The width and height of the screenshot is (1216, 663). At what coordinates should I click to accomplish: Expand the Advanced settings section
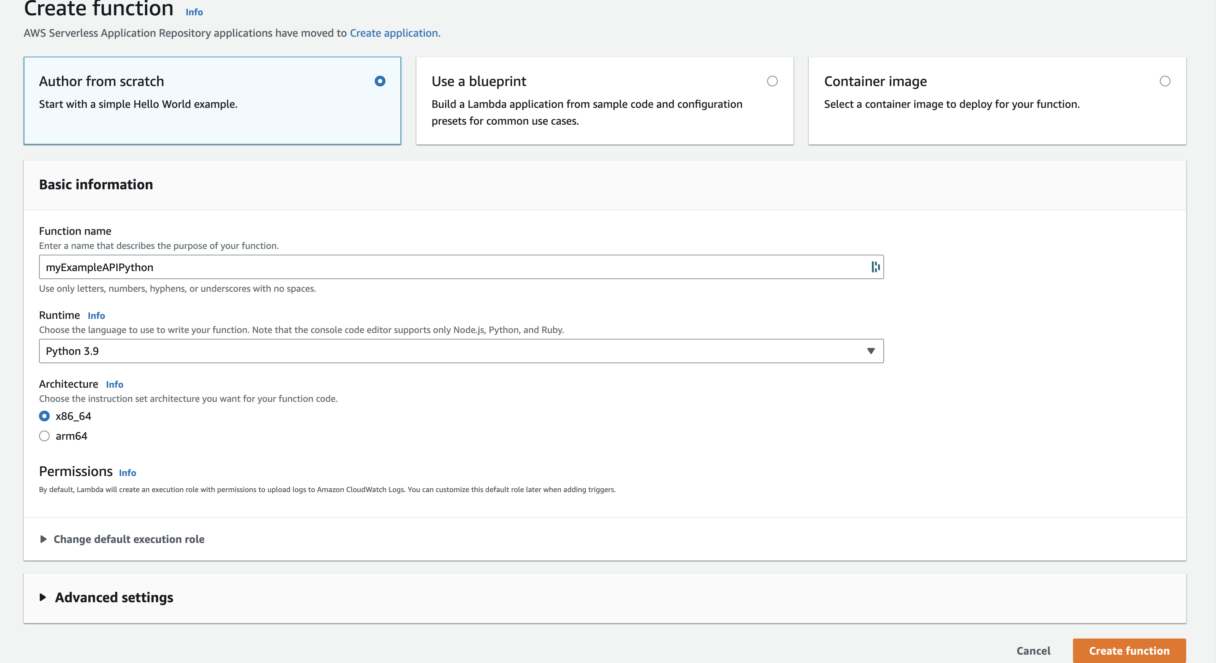(x=113, y=597)
